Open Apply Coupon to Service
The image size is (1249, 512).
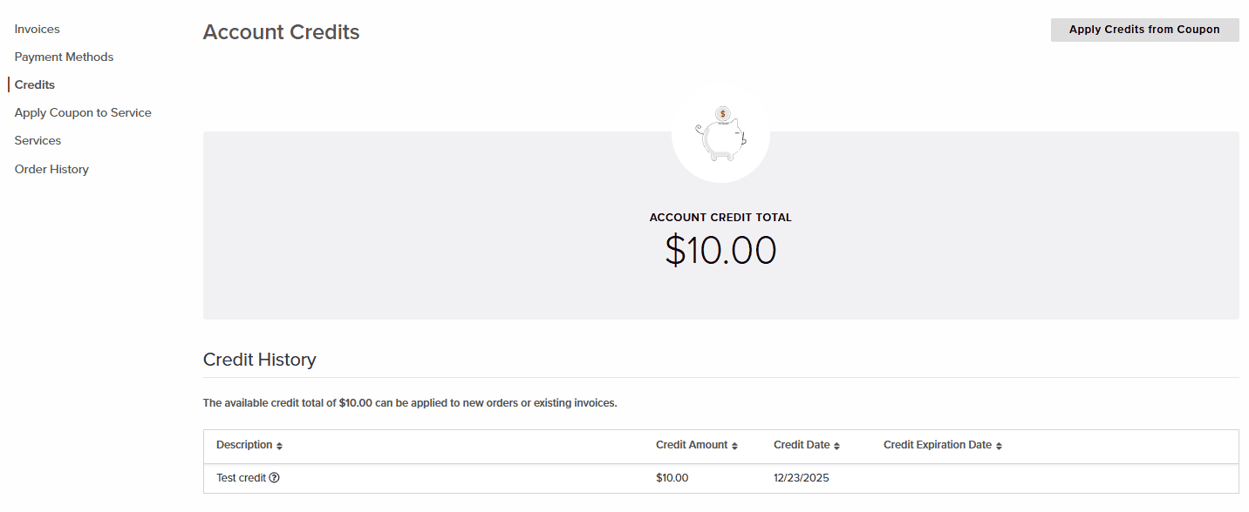[x=82, y=112]
